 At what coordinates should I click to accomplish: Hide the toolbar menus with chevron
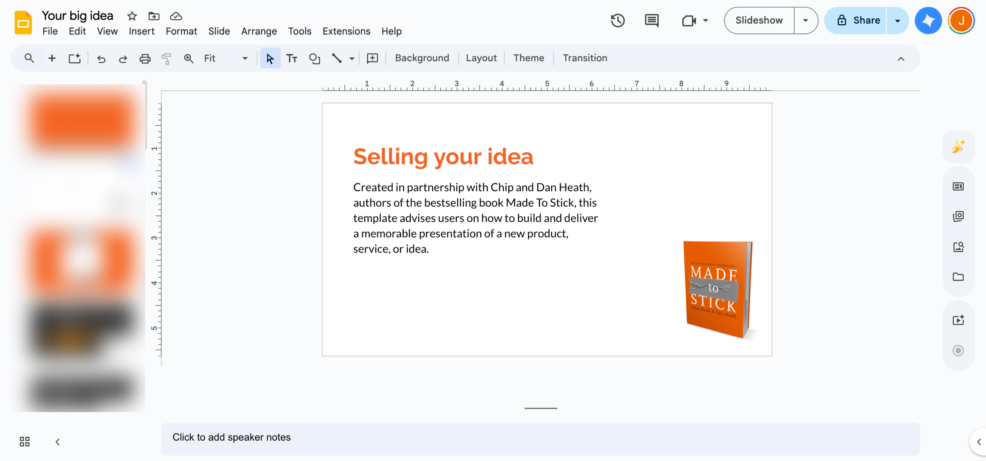point(900,59)
